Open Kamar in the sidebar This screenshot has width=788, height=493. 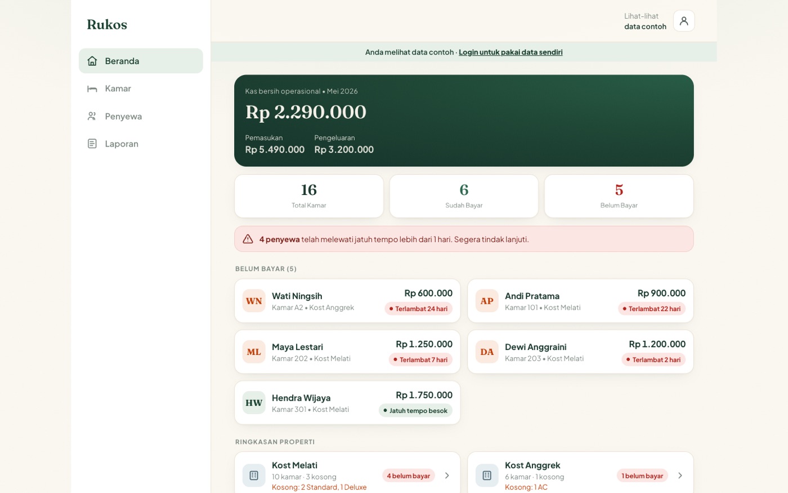[x=141, y=88]
